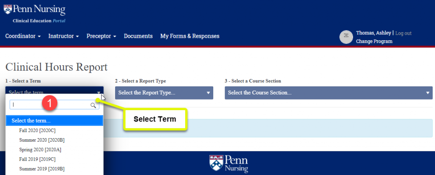The width and height of the screenshot is (435, 175).
Task: Pick Spring 2020 [2020A] option
Action: pyautogui.click(x=40, y=150)
